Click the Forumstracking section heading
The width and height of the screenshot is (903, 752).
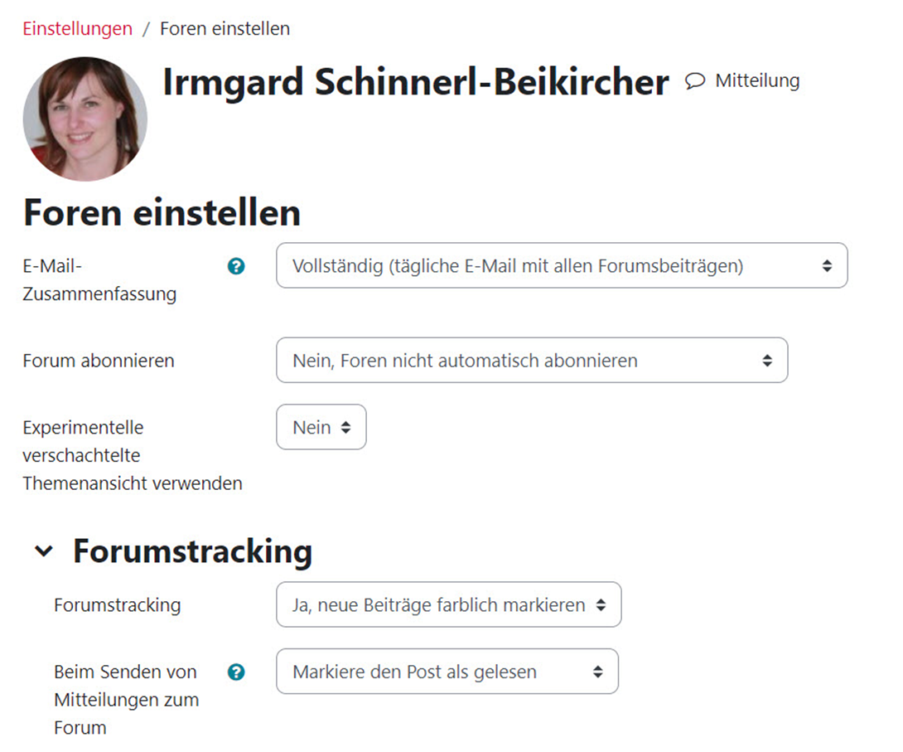[192, 551]
